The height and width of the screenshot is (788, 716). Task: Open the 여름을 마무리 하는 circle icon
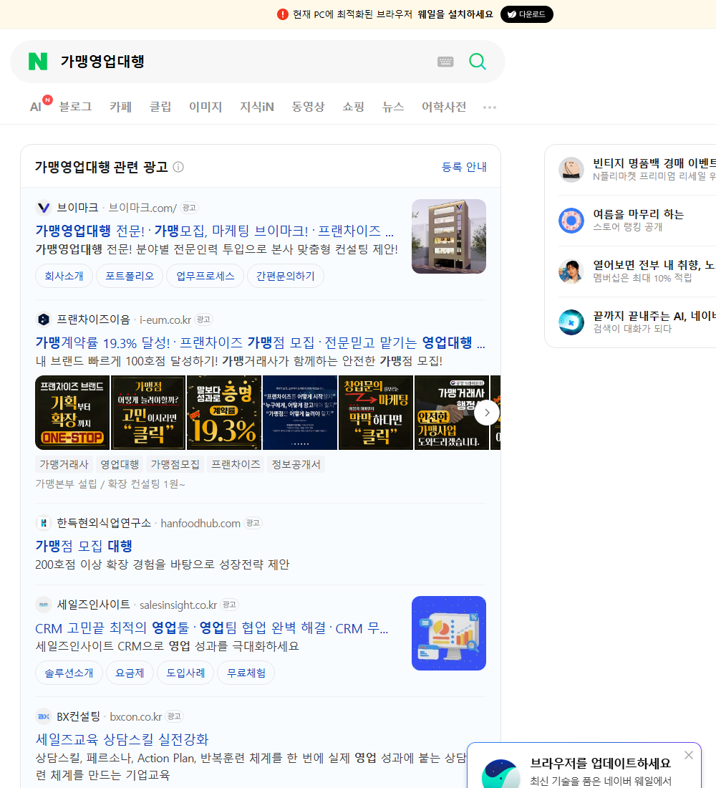tap(571, 220)
